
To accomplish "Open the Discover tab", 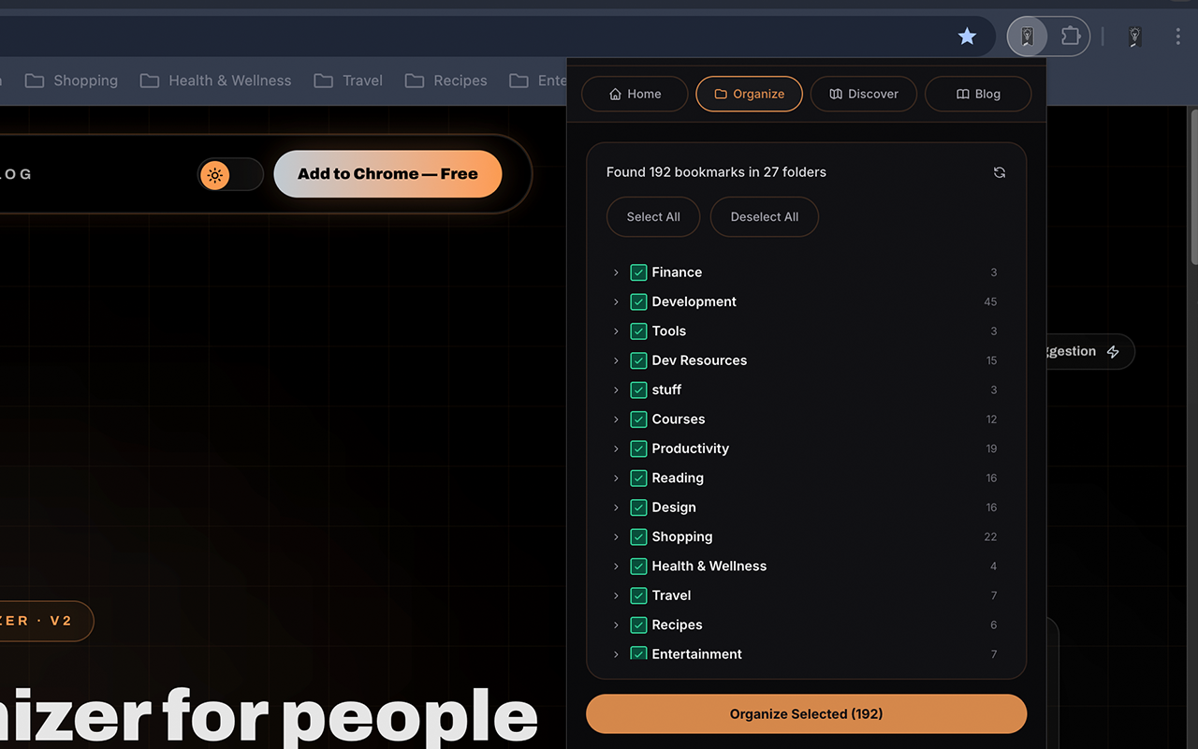I will click(864, 94).
